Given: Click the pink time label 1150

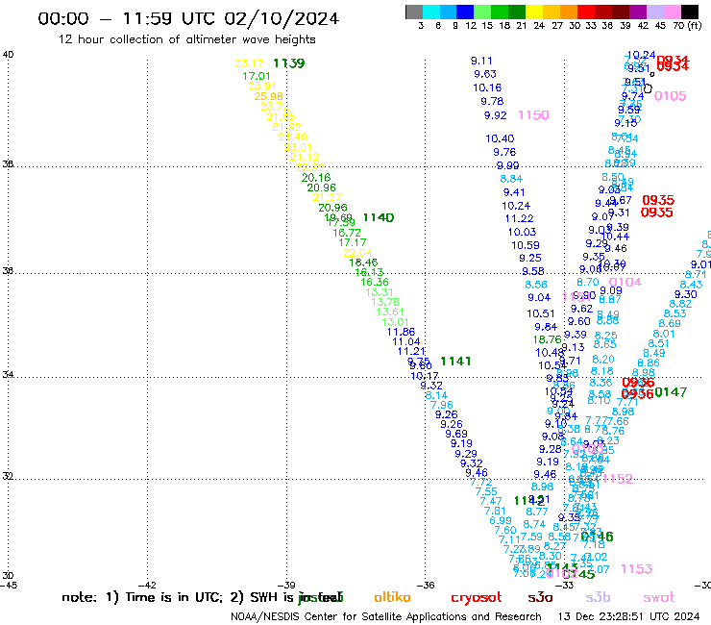Looking at the screenshot, I should [533, 114].
